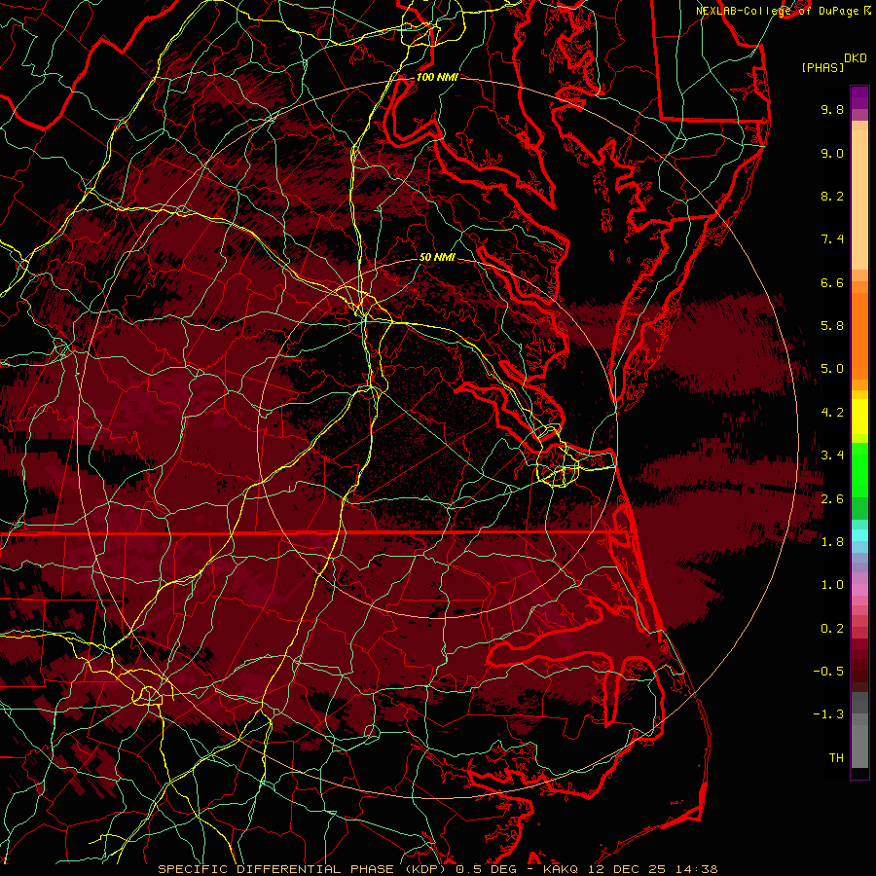This screenshot has width=876, height=876.
Task: Click the 8.2 value on the color scale
Action: coord(832,196)
